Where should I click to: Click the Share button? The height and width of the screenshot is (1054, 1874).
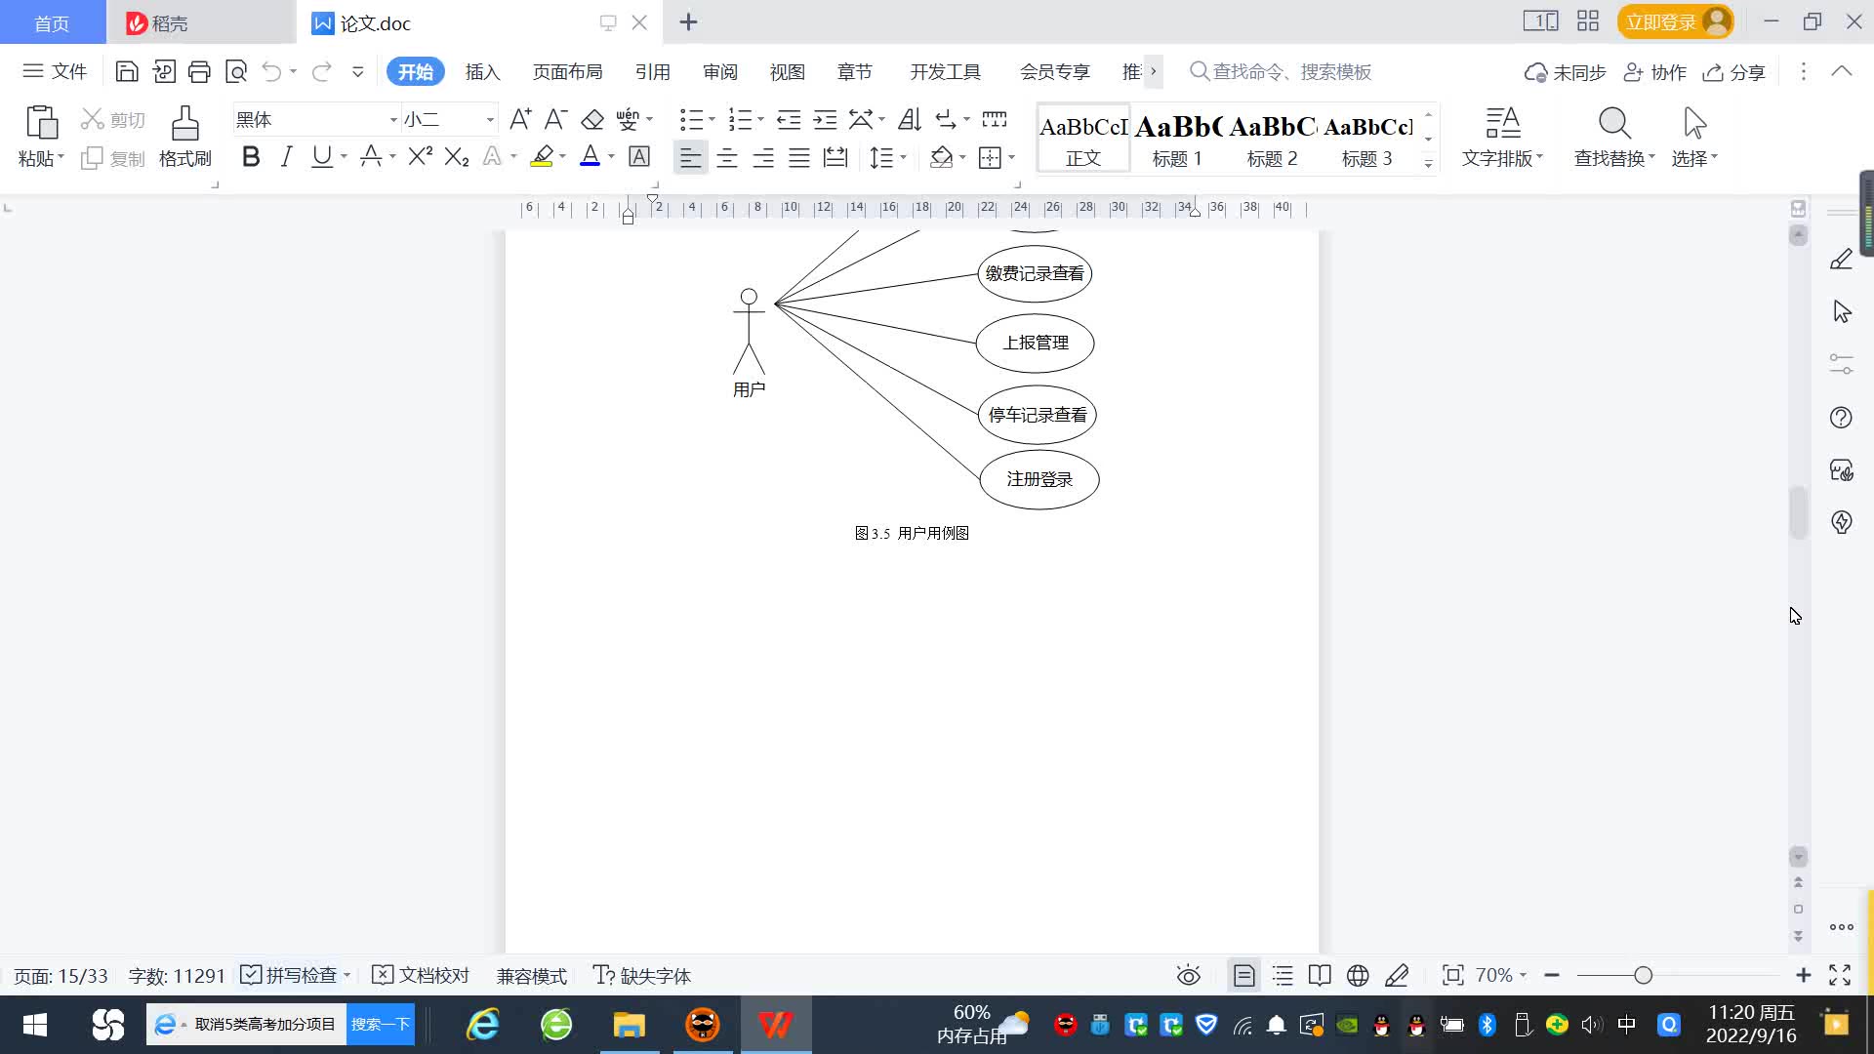(1733, 72)
